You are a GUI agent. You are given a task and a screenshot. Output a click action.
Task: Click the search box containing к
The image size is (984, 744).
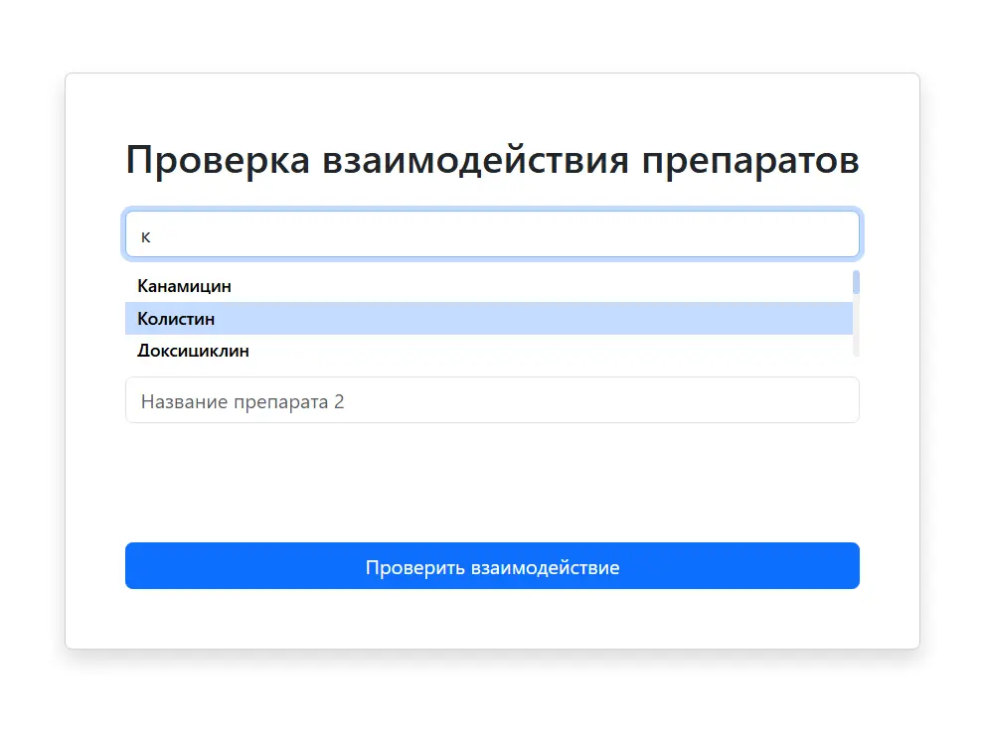pos(492,234)
